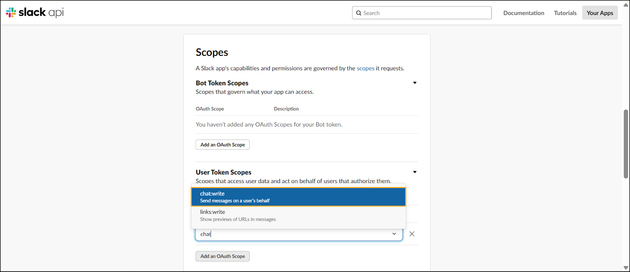Click the Scopes heading

[212, 52]
